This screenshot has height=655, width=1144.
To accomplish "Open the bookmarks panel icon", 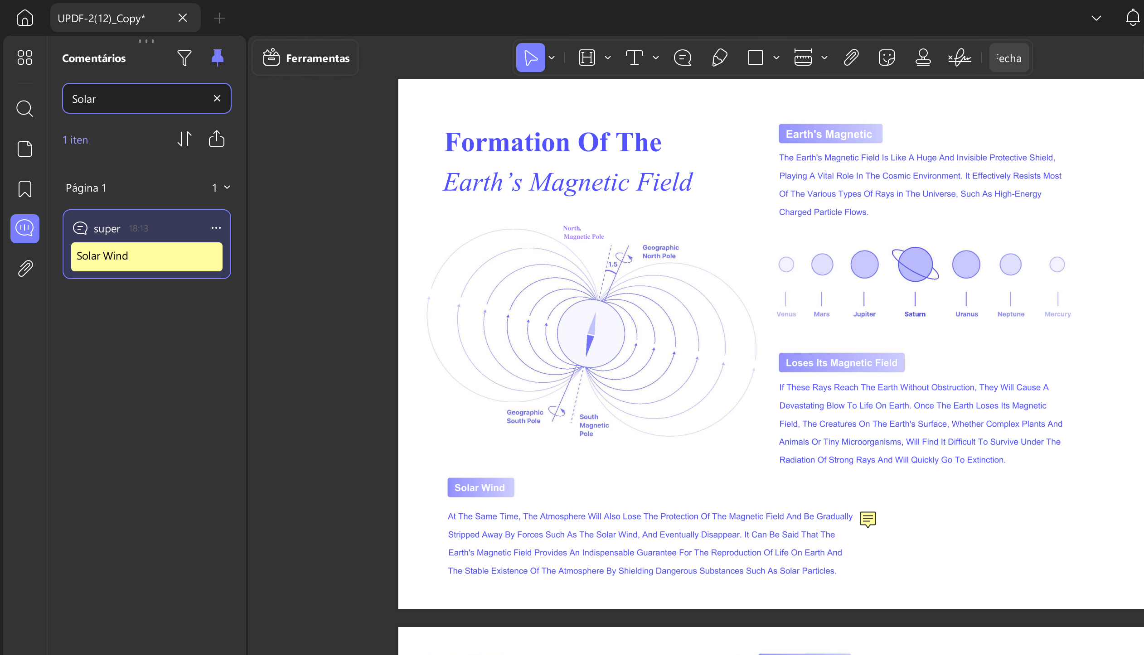I will click(x=25, y=189).
